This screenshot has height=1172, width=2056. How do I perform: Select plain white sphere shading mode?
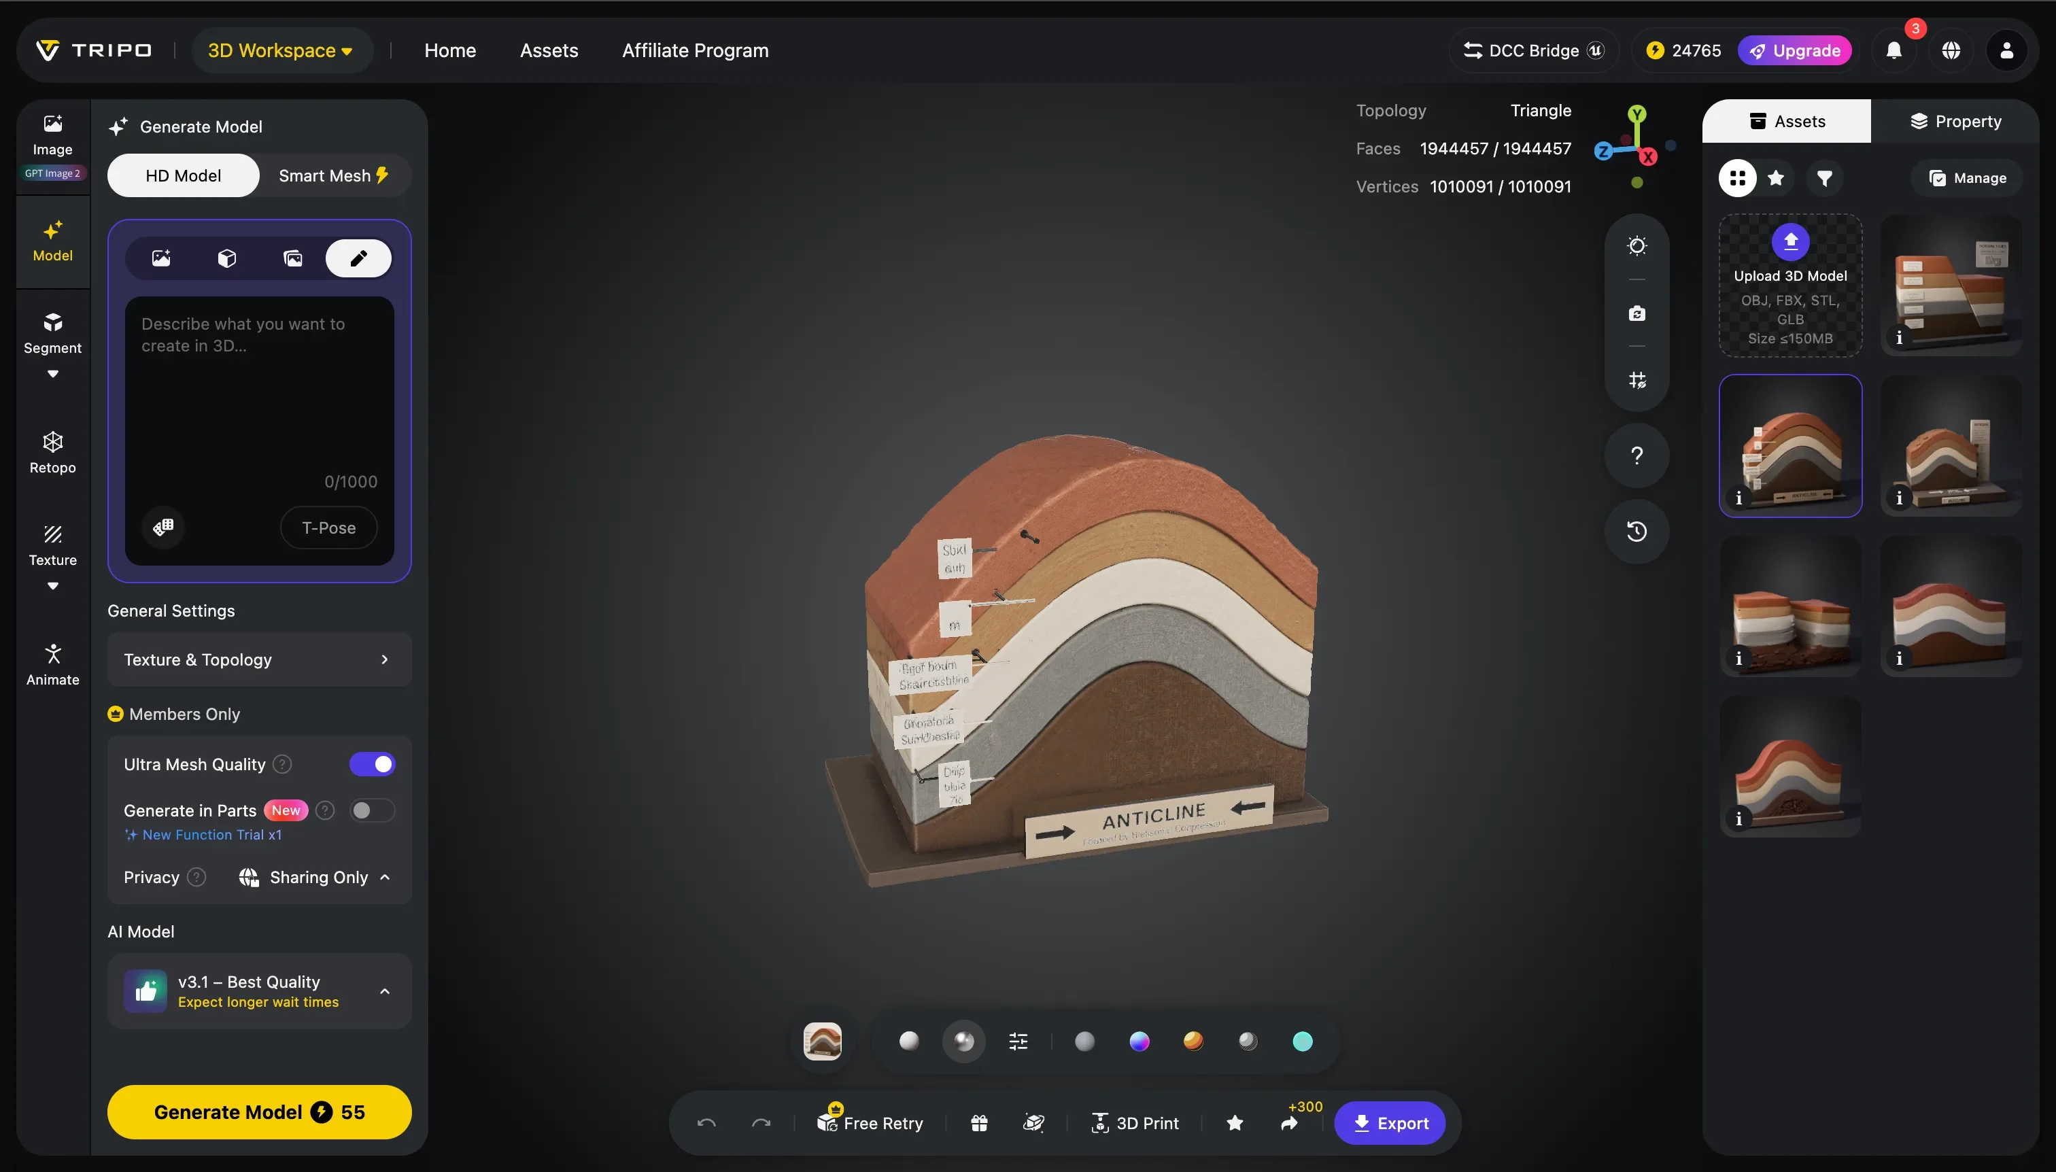tap(909, 1041)
